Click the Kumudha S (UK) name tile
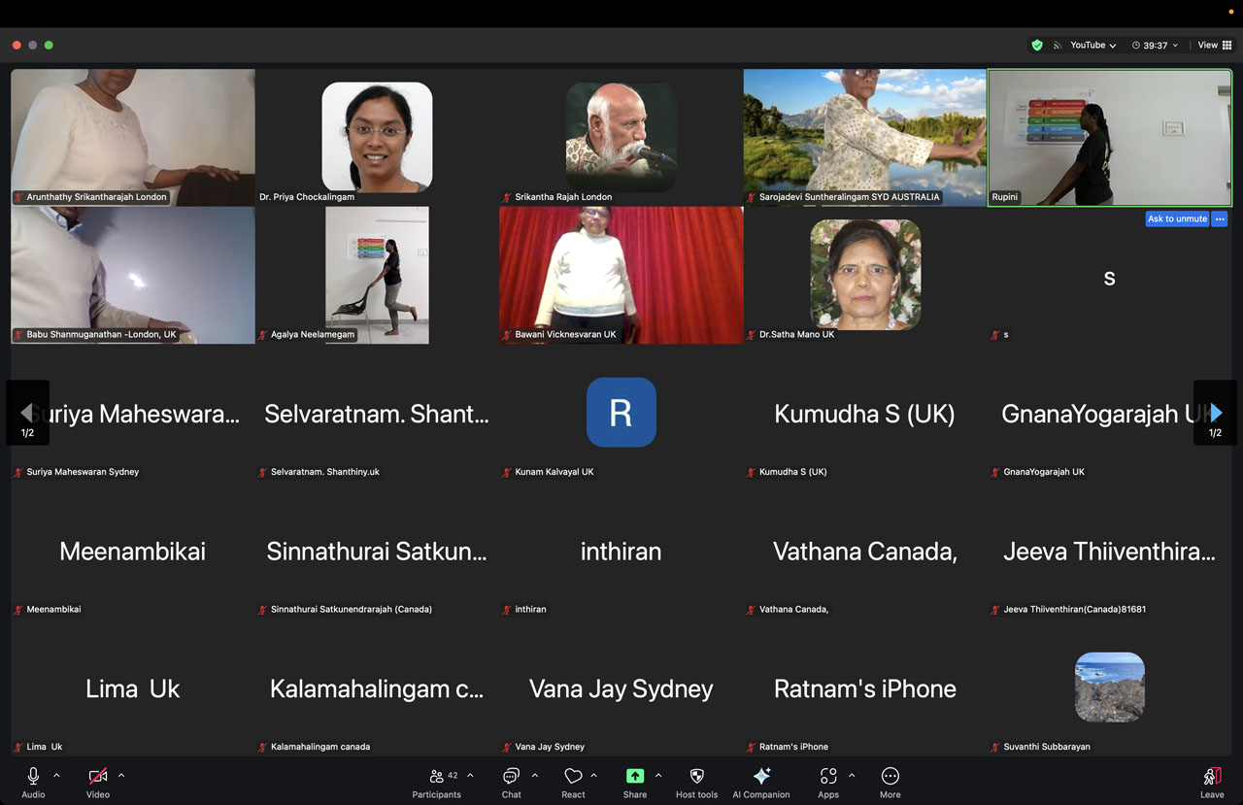 (x=865, y=414)
